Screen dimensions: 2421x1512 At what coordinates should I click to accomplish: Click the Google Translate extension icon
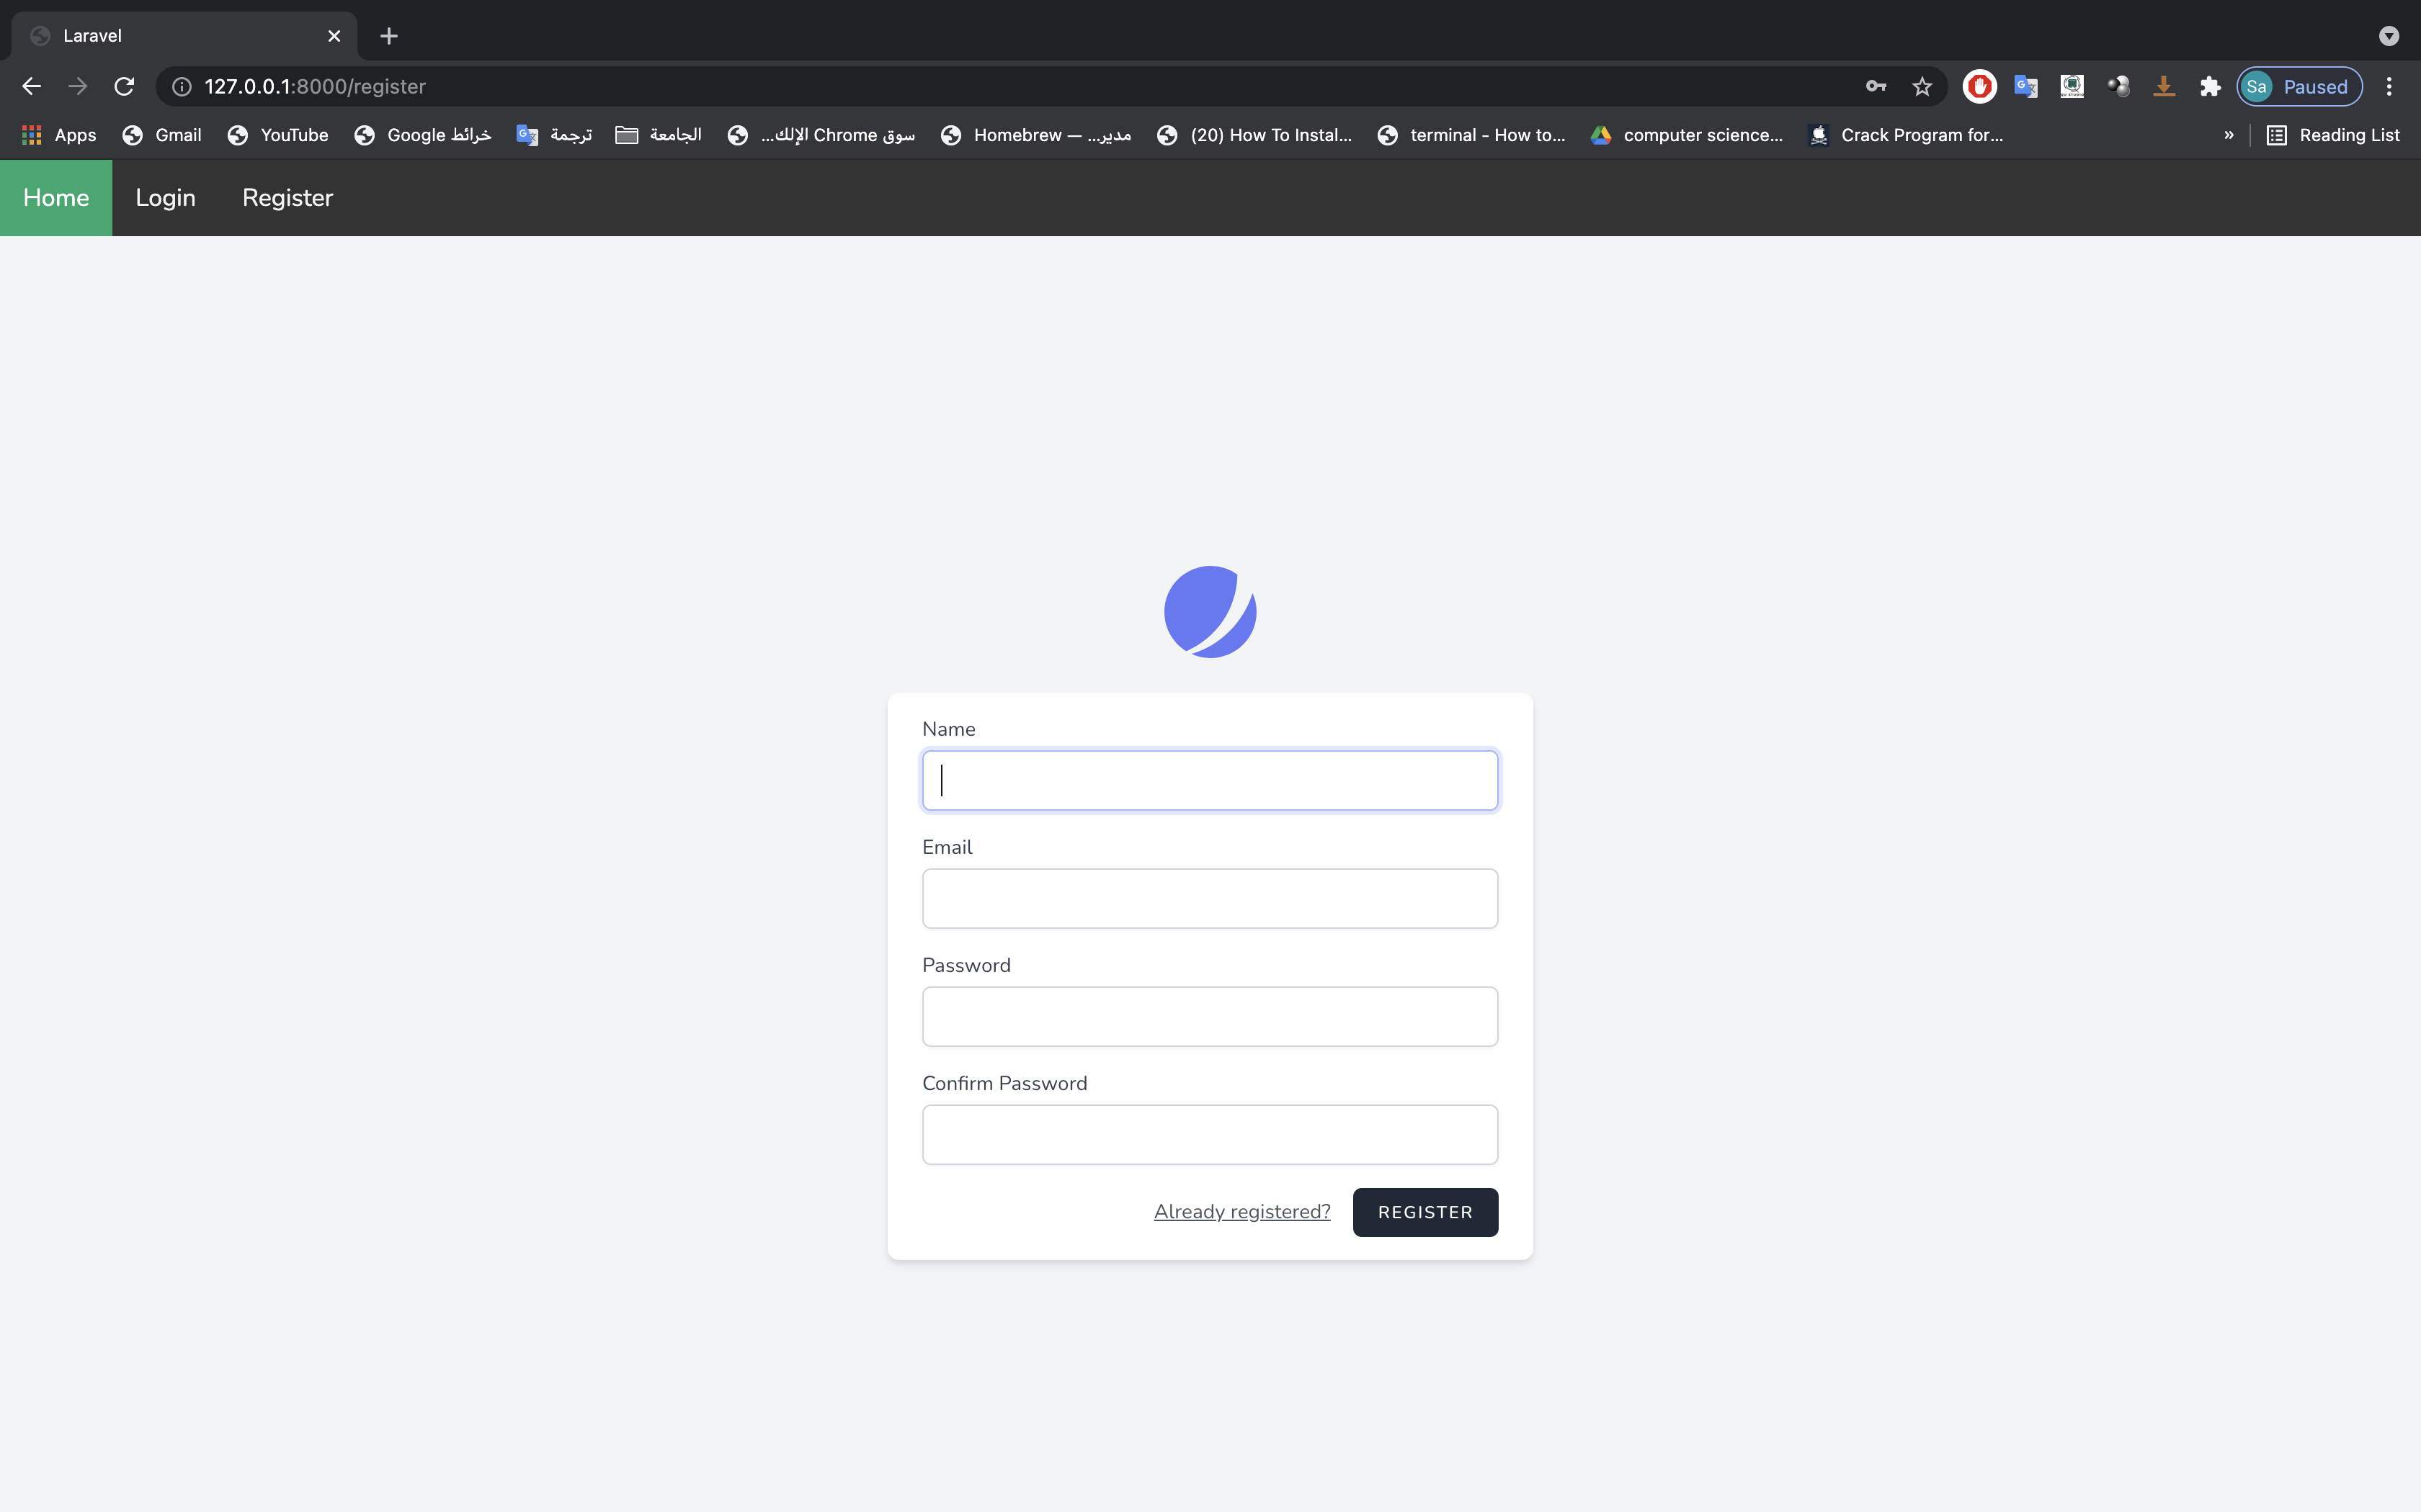(2026, 87)
